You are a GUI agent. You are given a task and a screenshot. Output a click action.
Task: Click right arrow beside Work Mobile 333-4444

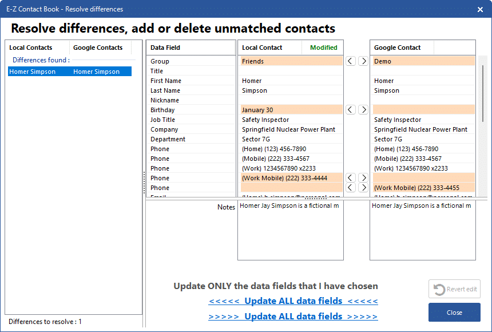tap(363, 178)
